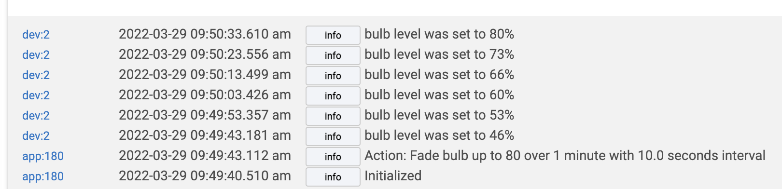Click info button beside Initialized entry
Image resolution: width=782 pixels, height=189 pixels.
click(333, 177)
